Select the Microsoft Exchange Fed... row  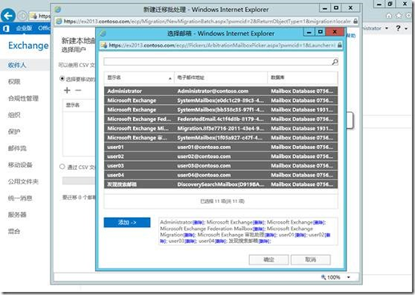coord(221,119)
